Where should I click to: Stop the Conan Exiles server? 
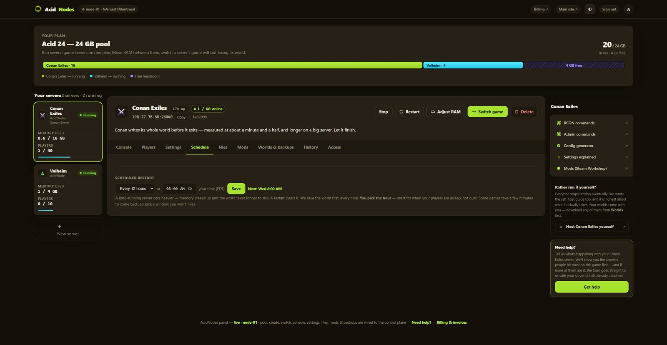384,112
